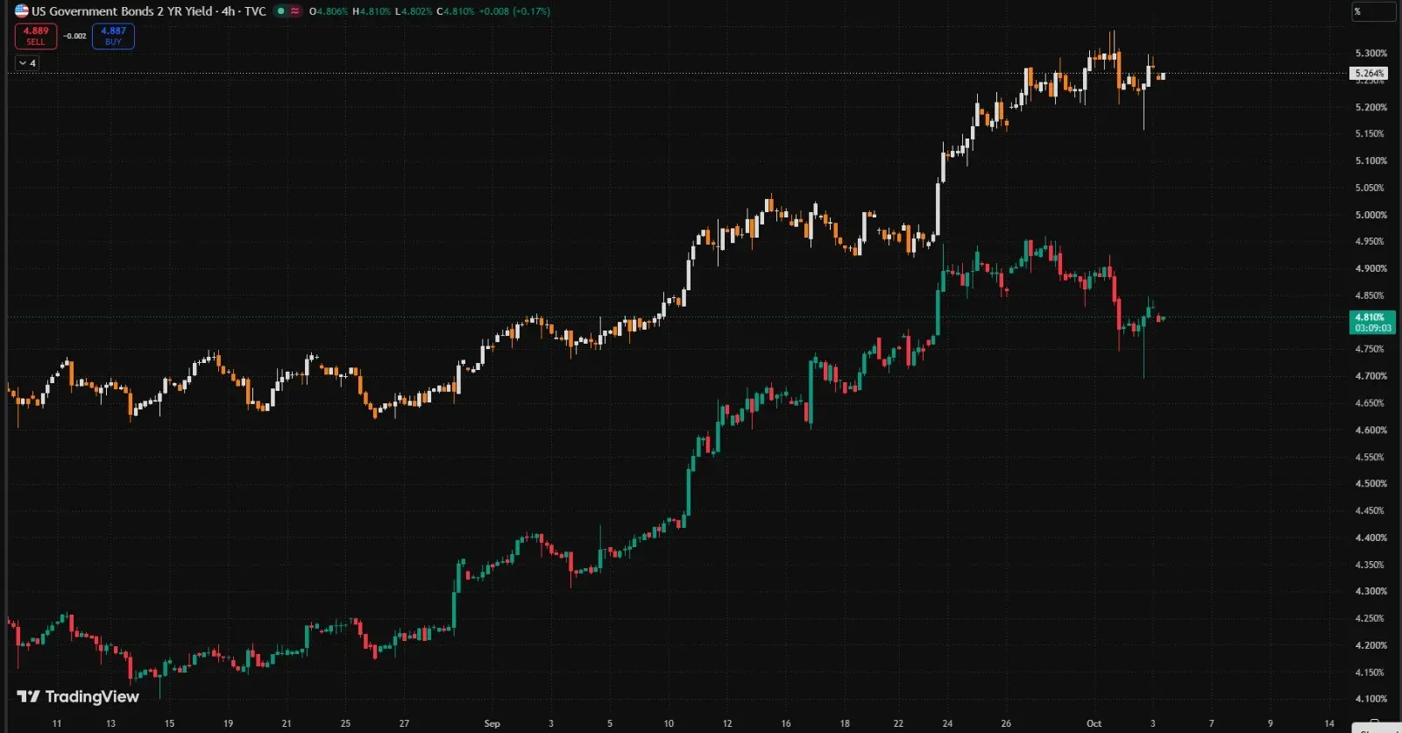
Task: Click the 5.264% price label on the scale
Action: click(1370, 74)
